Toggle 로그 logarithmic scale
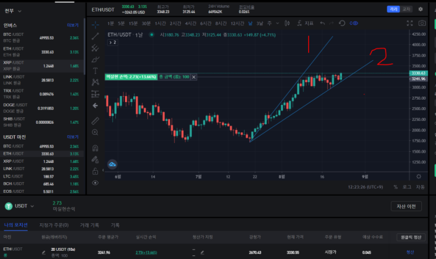The height and width of the screenshot is (259, 436). 407,187
